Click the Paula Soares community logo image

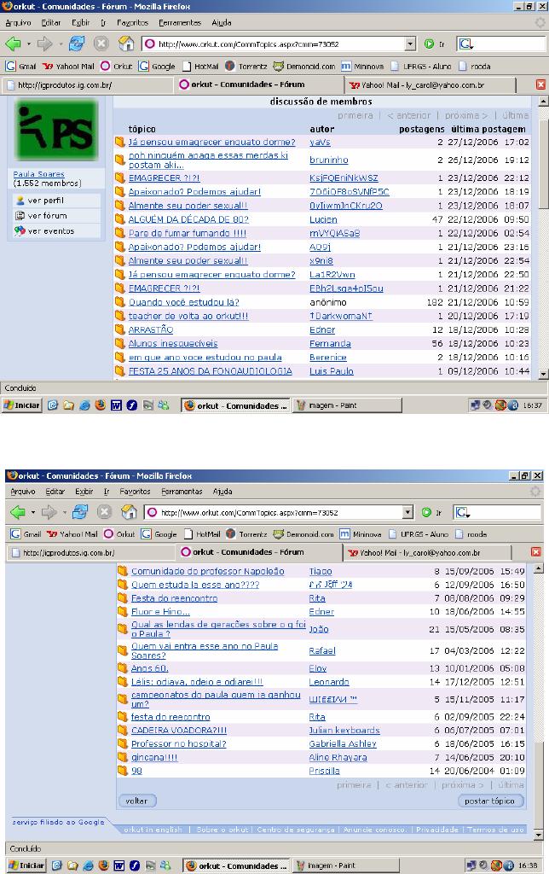pos(57,129)
